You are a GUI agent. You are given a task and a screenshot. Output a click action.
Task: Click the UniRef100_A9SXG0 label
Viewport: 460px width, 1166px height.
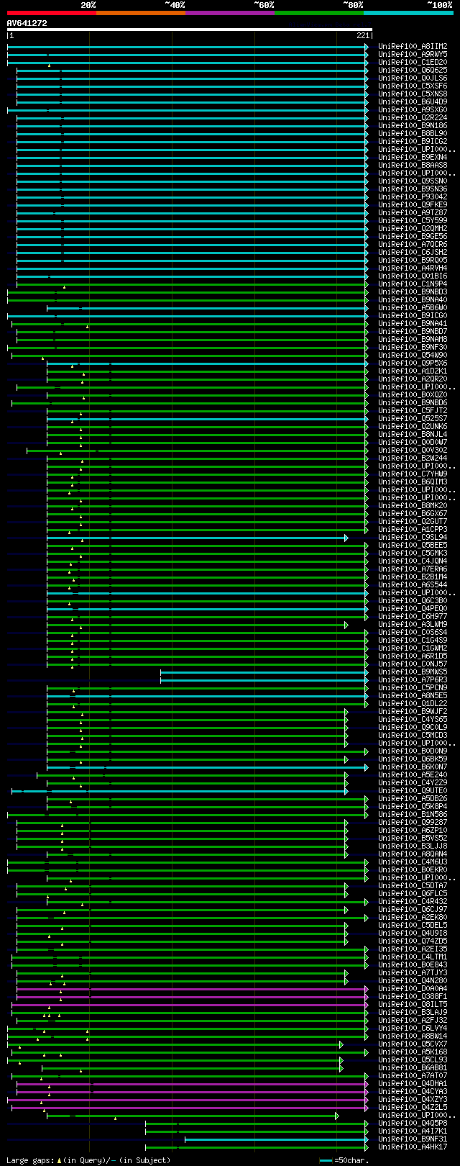tap(413, 109)
